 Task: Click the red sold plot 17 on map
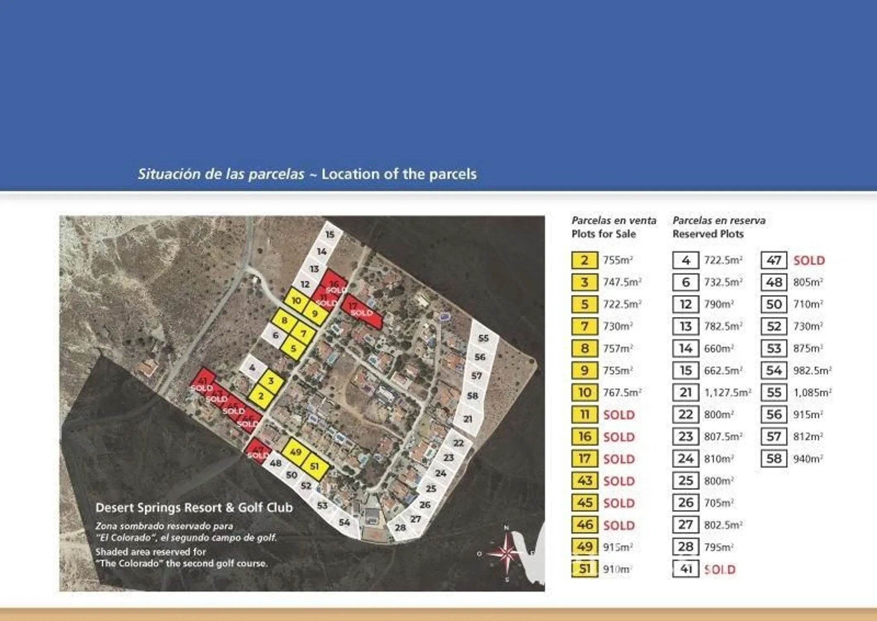tap(361, 312)
